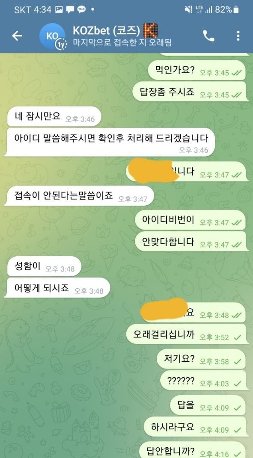Open the KOZbet profile avatar
Image resolution: width=253 pixels, height=458 pixels.
53,36
